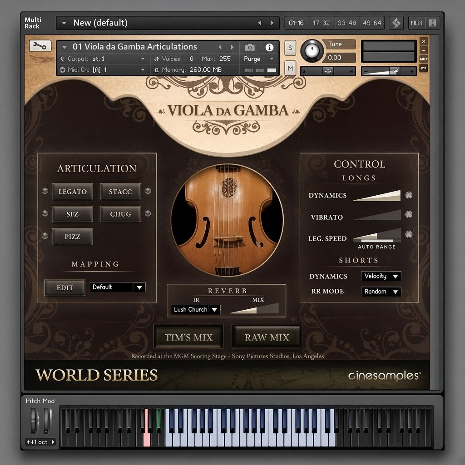Click the small MIDI icon in header
Screen dimensions: 465x465
coord(424,59)
